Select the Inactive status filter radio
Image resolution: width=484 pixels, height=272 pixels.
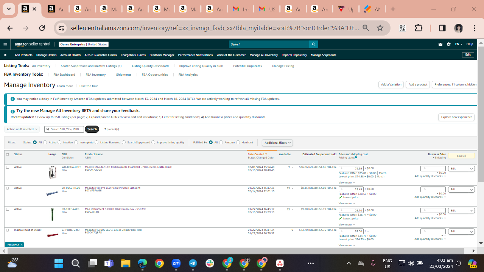[59, 143]
